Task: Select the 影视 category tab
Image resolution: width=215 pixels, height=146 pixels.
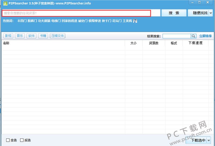Action: [8, 36]
